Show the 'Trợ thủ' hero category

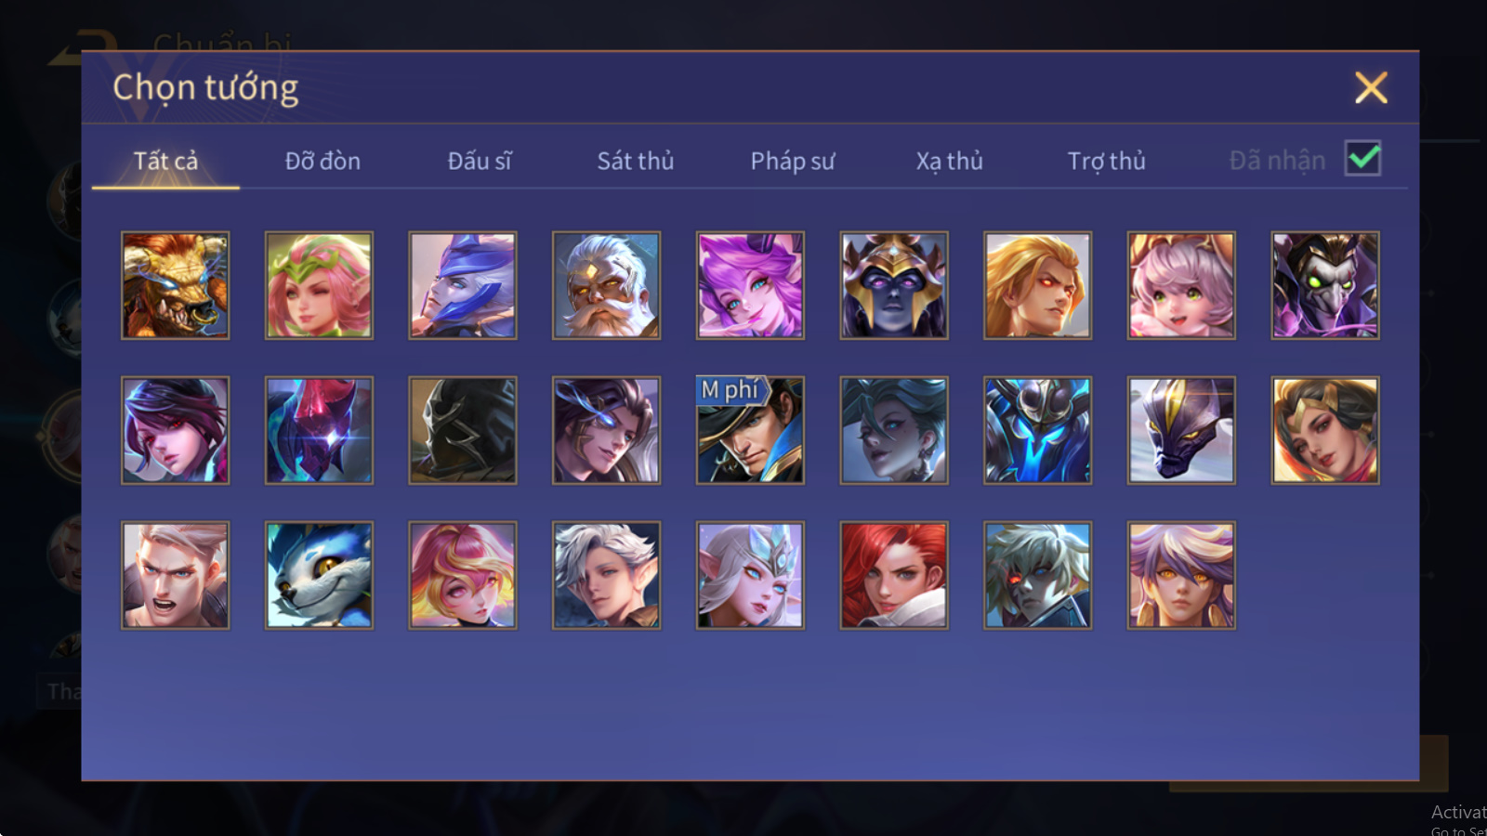point(1106,162)
